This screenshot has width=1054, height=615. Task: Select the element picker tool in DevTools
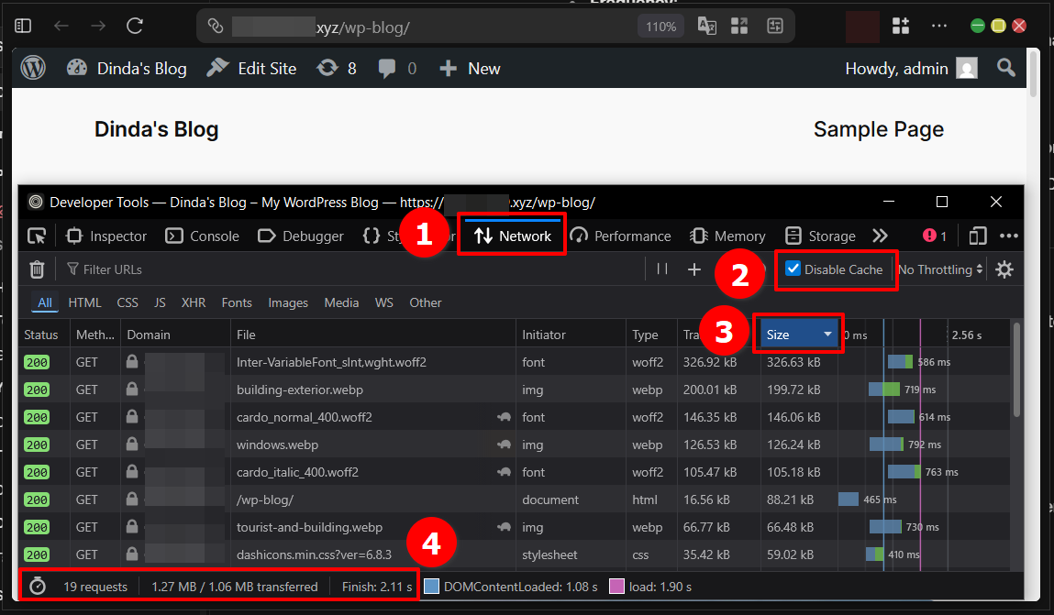click(x=37, y=236)
